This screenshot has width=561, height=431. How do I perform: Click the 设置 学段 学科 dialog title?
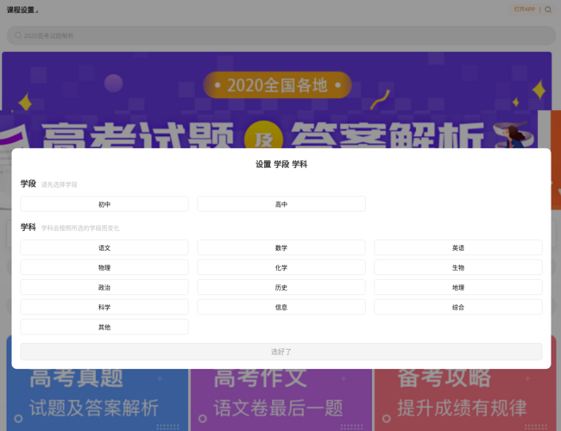281,165
